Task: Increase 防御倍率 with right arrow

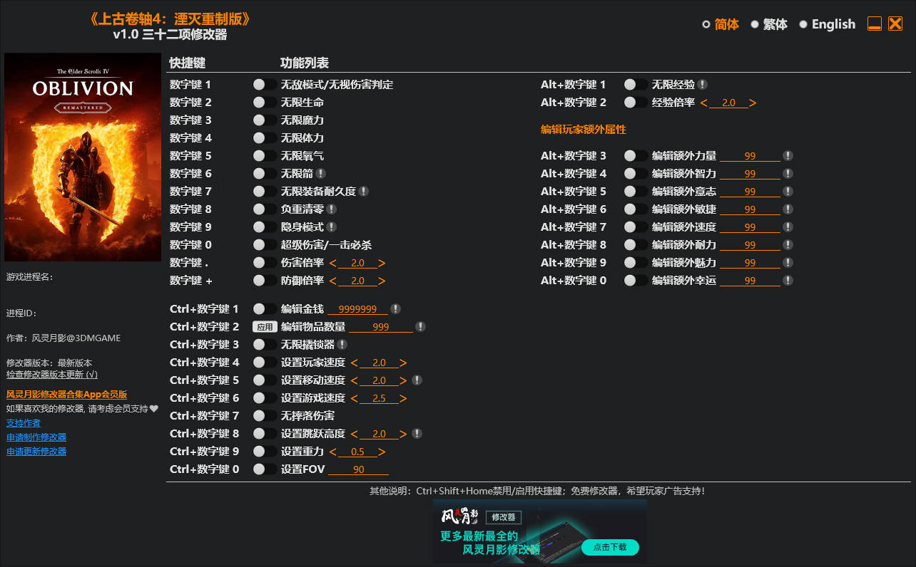Action: tap(382, 281)
